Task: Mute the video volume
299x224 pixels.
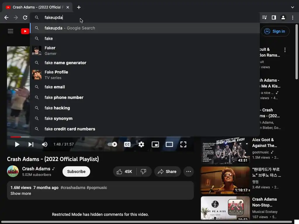Action: coord(45,144)
